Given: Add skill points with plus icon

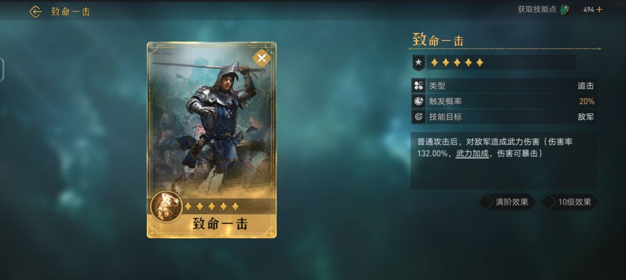Looking at the screenshot, I should coord(599,10).
